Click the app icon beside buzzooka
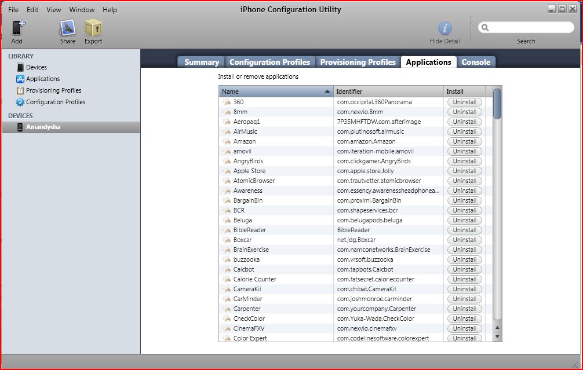 click(x=227, y=259)
